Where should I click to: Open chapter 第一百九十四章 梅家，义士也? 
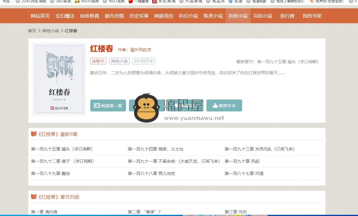[x=156, y=149]
